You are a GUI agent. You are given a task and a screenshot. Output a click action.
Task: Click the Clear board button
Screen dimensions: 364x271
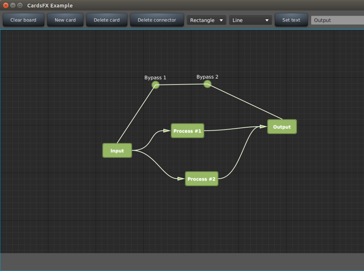23,20
